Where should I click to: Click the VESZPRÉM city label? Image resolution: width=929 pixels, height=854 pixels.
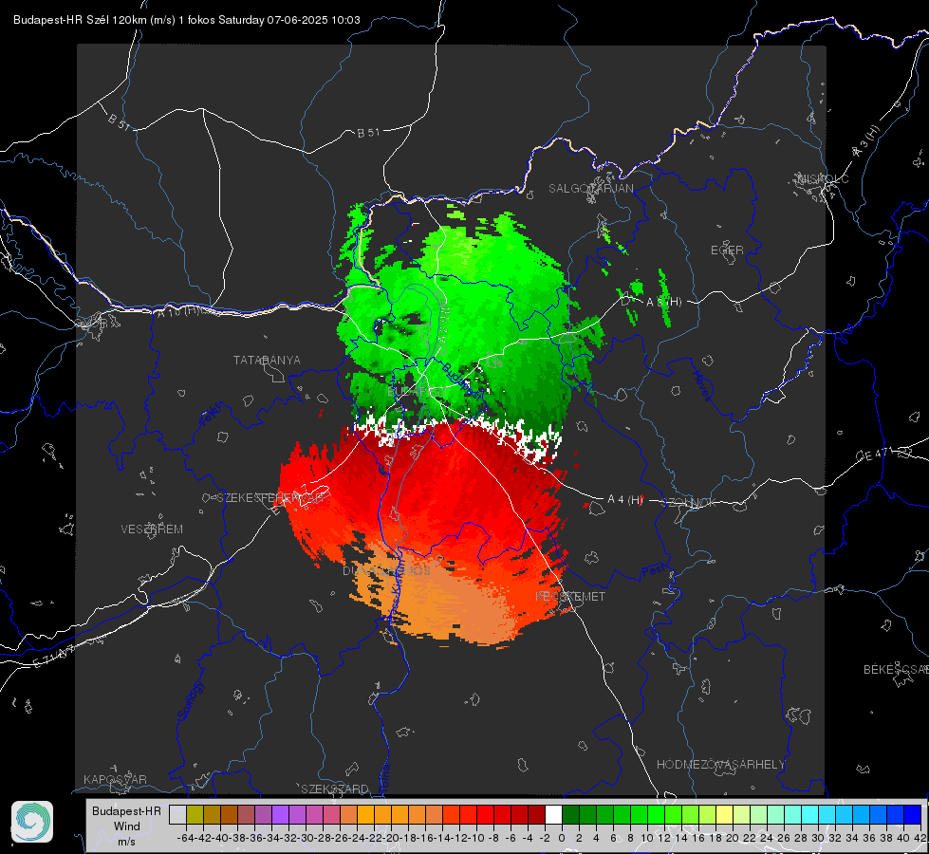(x=152, y=529)
